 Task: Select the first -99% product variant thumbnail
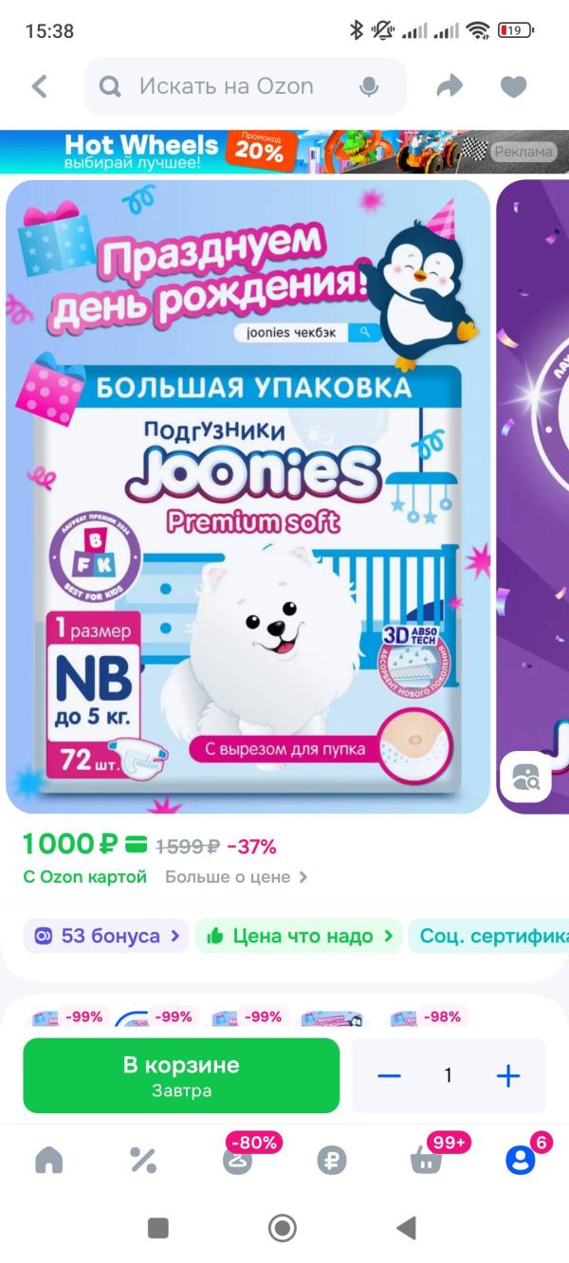click(67, 1016)
